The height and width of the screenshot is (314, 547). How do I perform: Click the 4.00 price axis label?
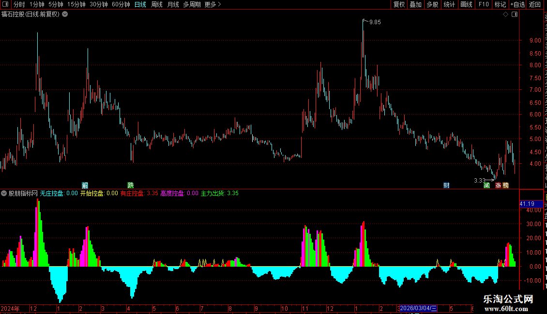(535, 164)
